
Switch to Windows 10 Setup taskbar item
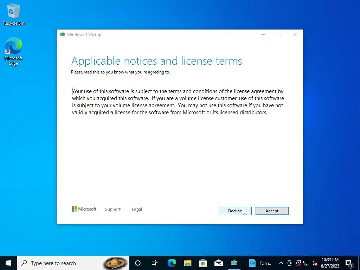click(234, 263)
